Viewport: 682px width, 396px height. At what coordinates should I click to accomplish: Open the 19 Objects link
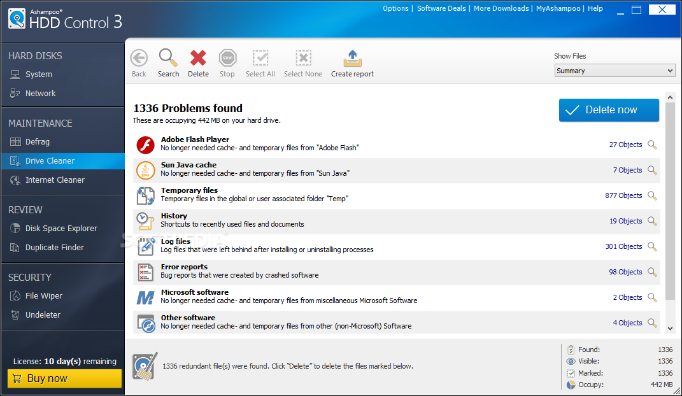(625, 222)
